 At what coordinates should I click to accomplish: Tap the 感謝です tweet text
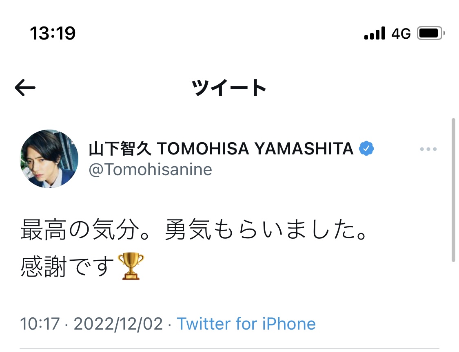coord(67,267)
